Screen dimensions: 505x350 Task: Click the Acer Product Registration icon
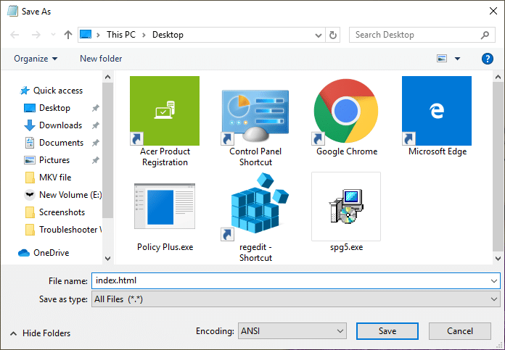(x=164, y=111)
